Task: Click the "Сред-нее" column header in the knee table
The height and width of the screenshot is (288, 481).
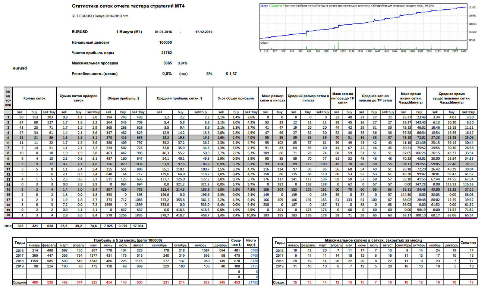Action: (x=468, y=242)
